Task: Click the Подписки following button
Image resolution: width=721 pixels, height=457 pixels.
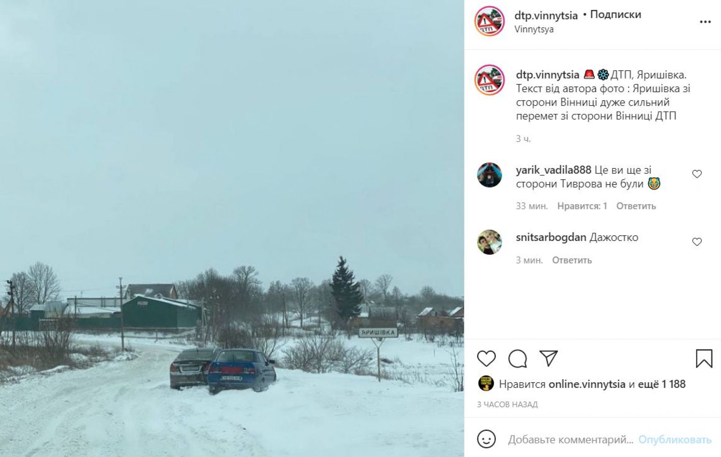Action: [x=615, y=15]
